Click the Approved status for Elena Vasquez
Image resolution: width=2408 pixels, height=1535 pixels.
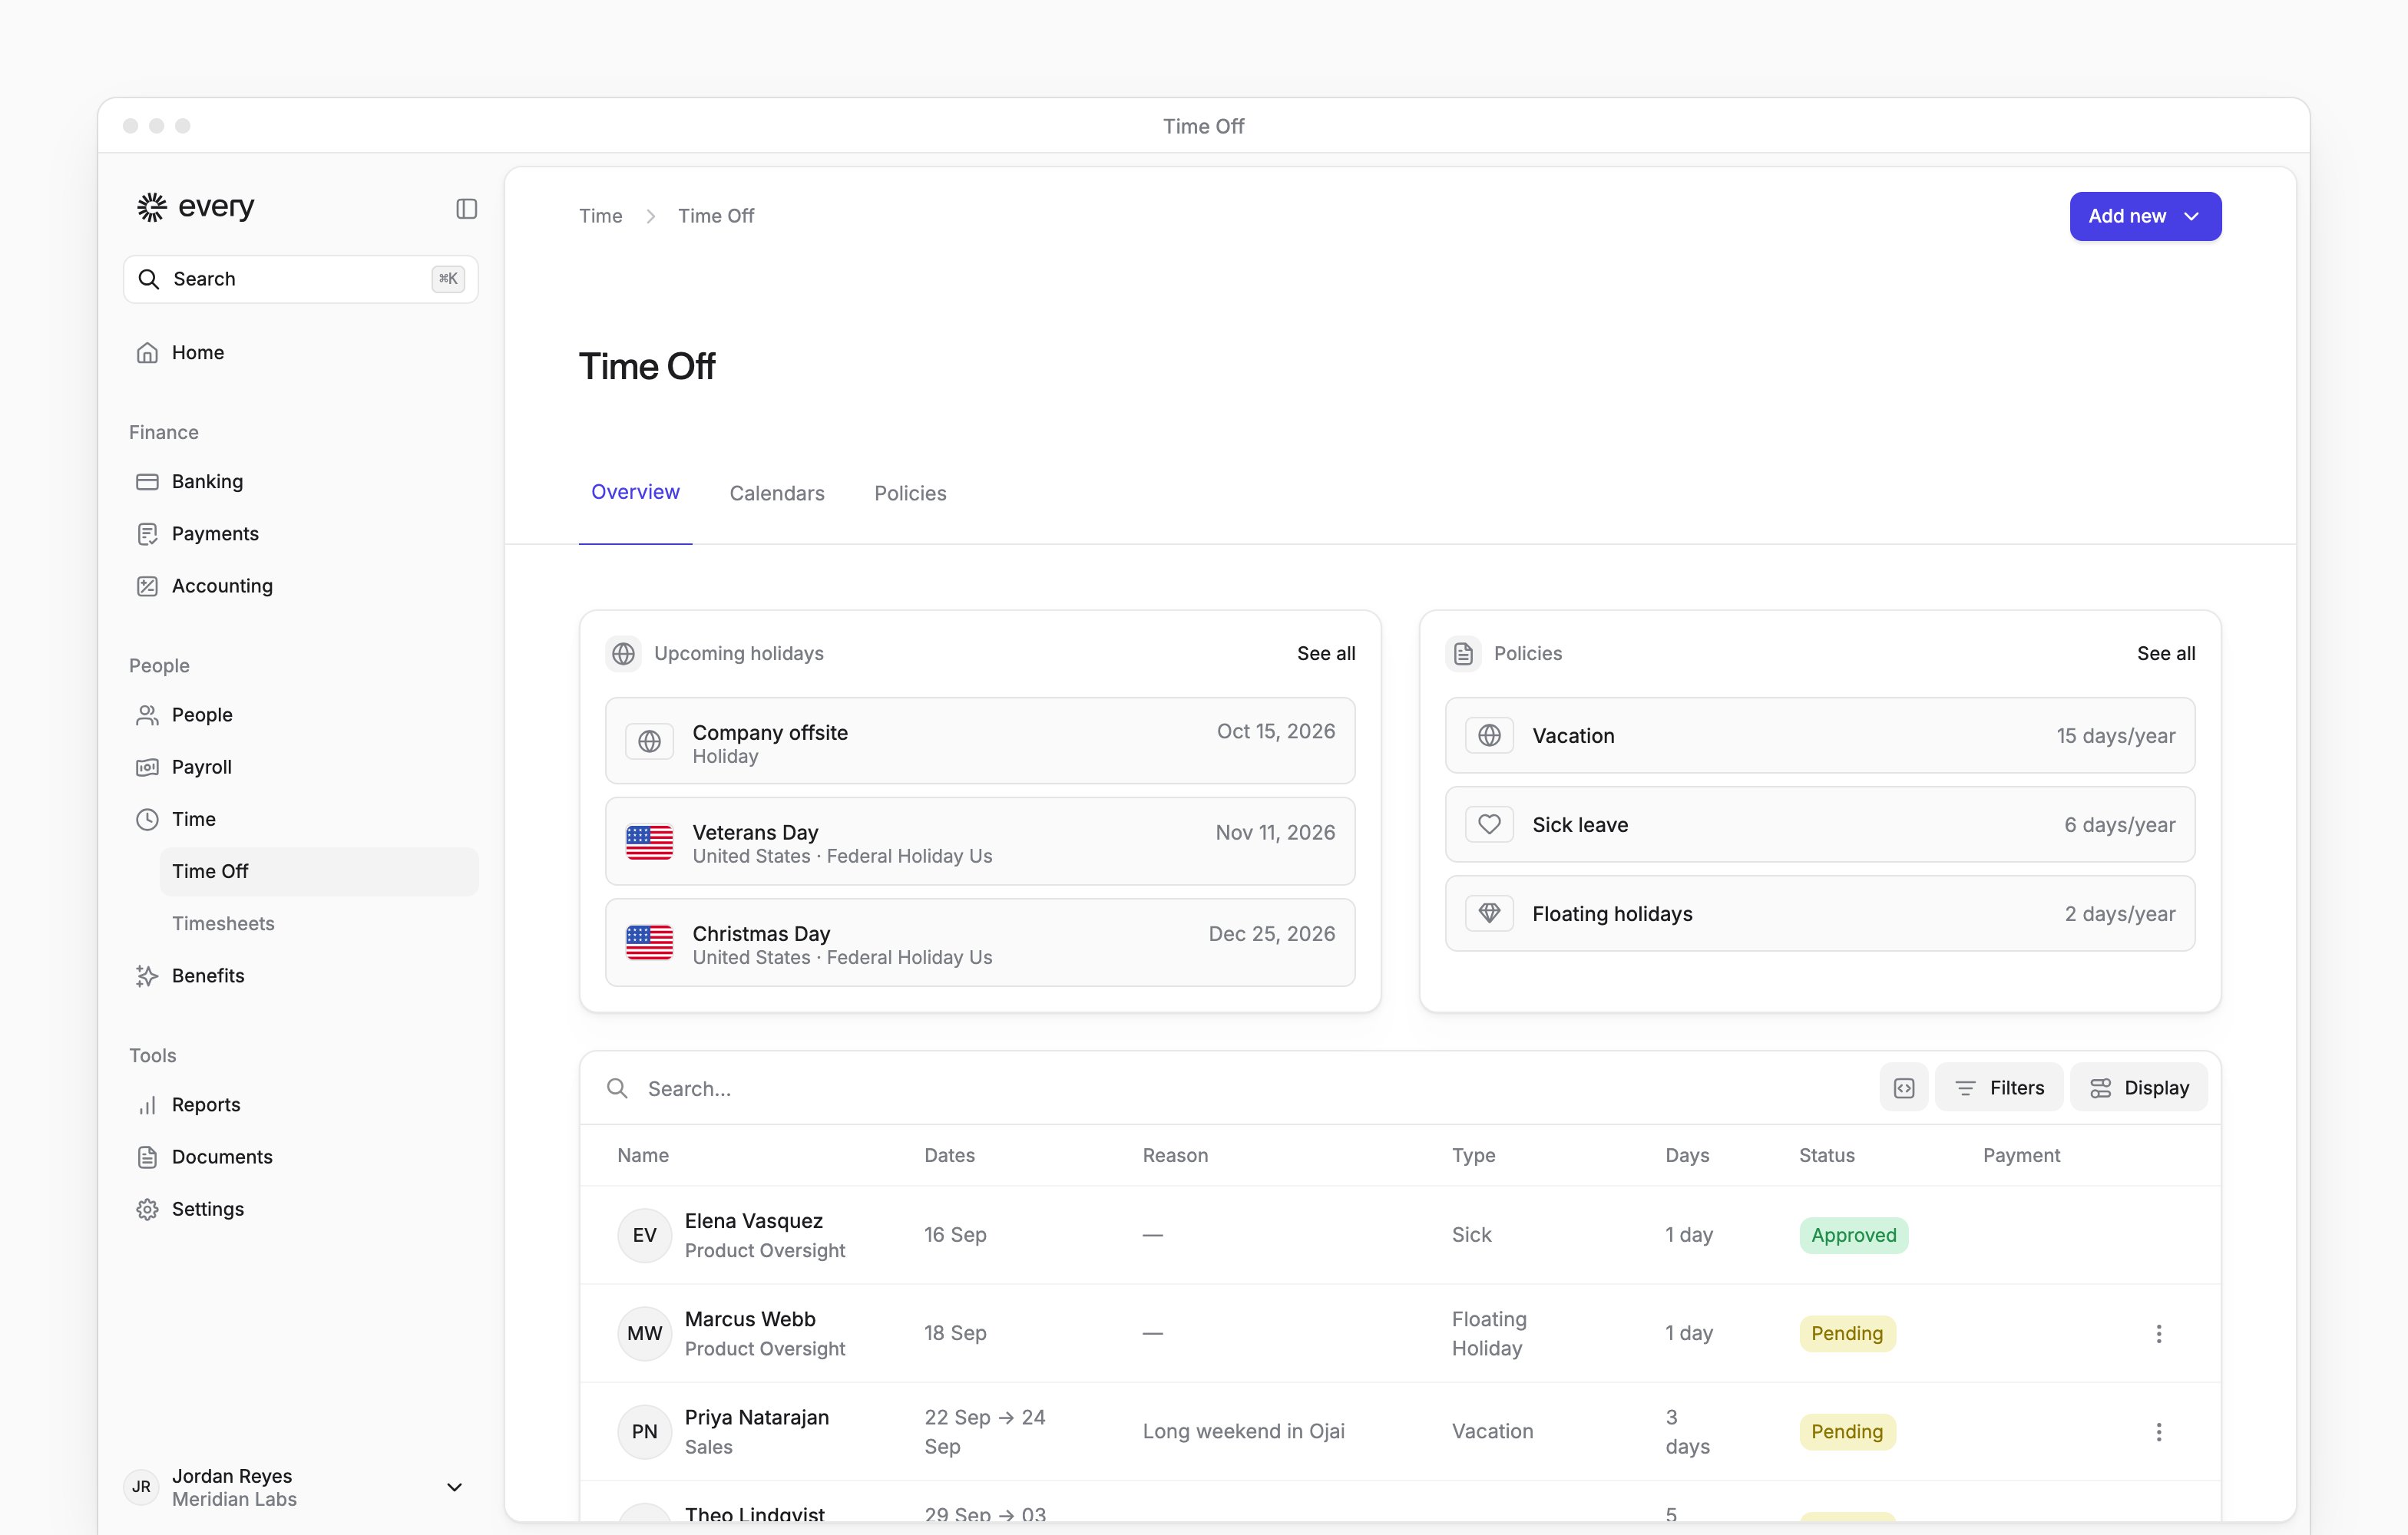(1853, 1235)
